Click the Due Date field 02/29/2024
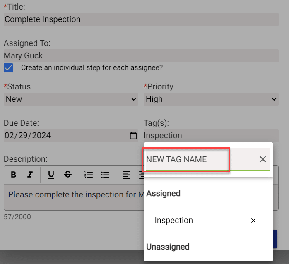 pos(71,135)
